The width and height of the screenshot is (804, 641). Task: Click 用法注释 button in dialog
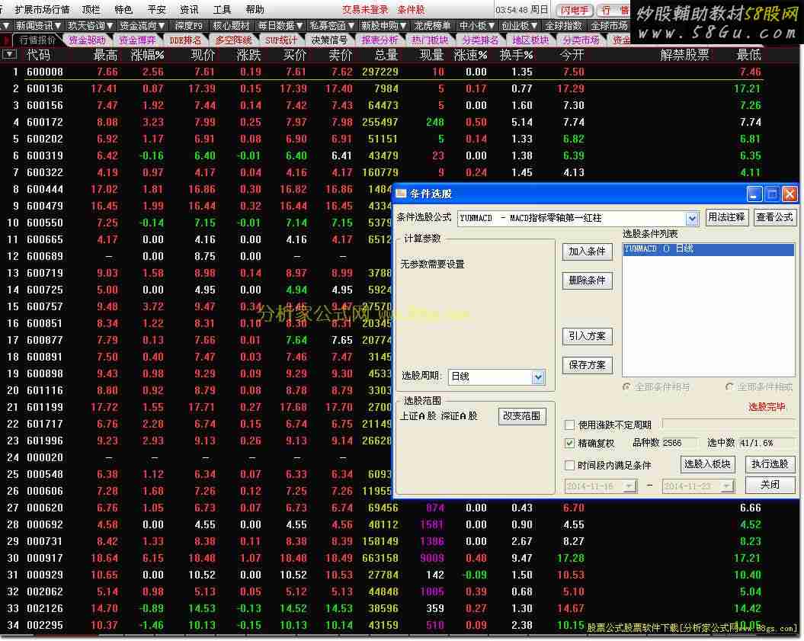coord(726,217)
